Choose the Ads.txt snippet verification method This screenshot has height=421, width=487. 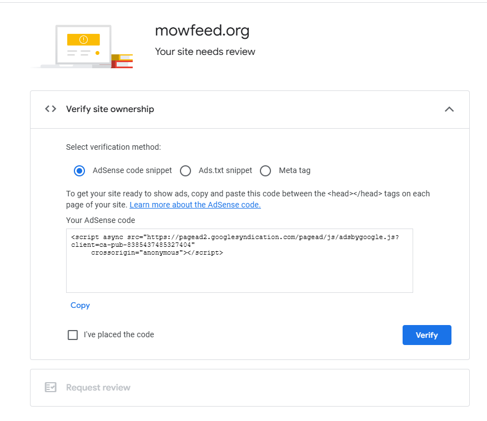185,171
